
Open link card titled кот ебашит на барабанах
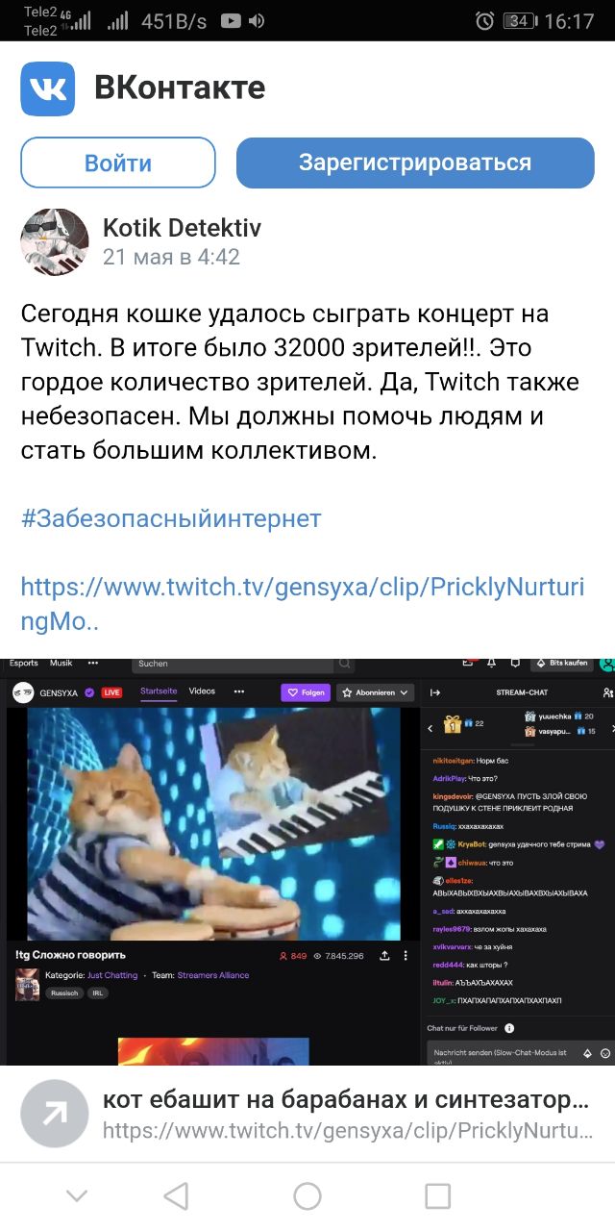point(307,1114)
